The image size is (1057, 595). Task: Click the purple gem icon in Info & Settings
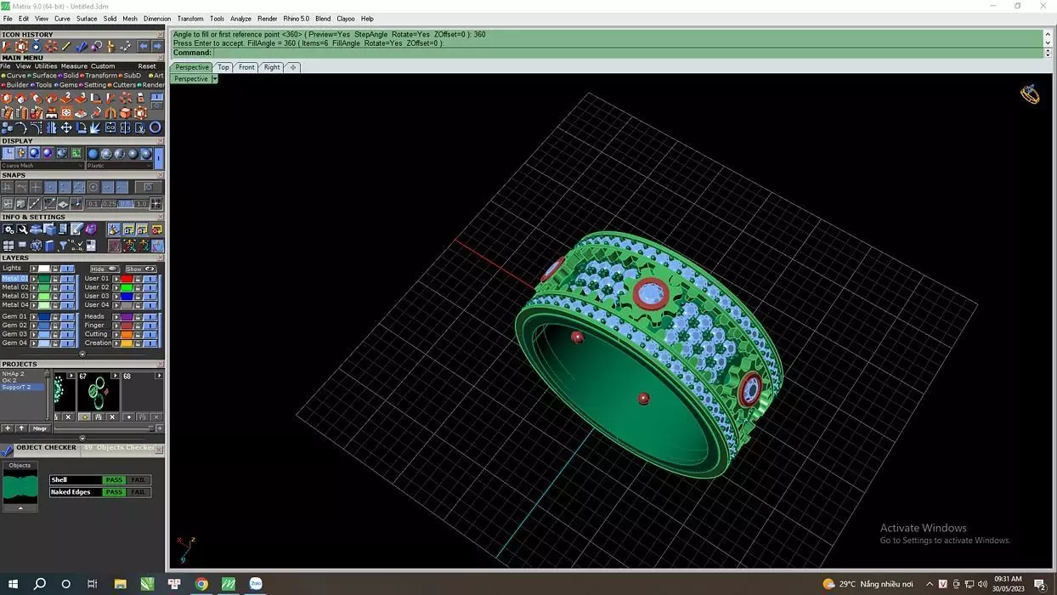pyautogui.click(x=91, y=229)
